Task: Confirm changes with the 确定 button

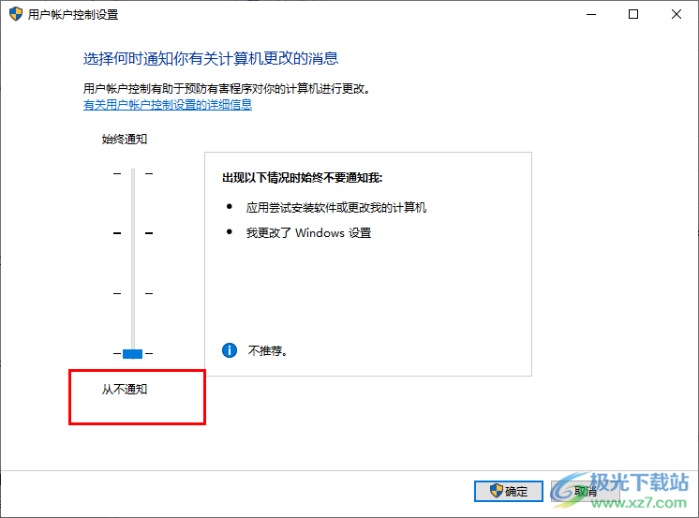Action: (509, 491)
